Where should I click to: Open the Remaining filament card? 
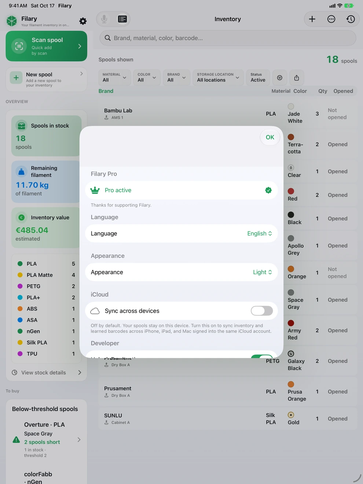45,182
